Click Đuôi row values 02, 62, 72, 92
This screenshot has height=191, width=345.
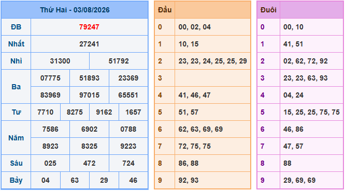tap(306, 61)
